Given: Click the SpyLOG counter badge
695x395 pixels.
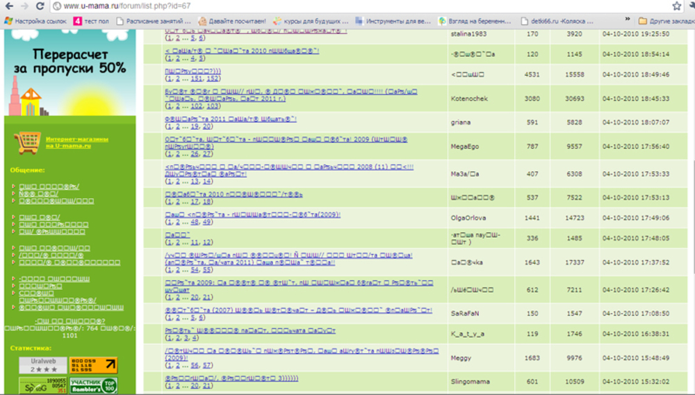Looking at the screenshot, I should [x=42, y=385].
